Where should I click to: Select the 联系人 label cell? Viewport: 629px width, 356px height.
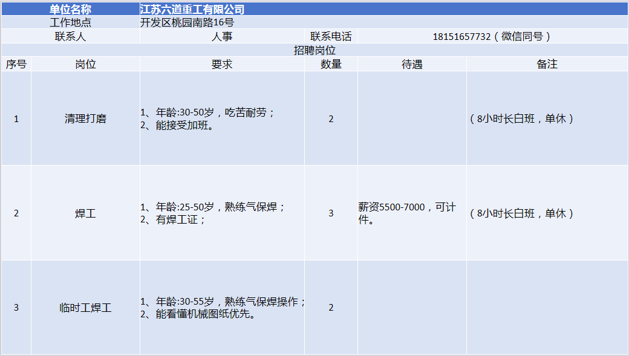(x=70, y=36)
